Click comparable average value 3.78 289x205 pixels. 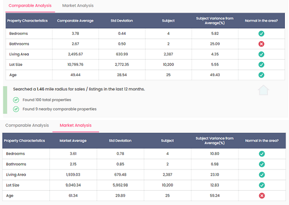click(75, 33)
